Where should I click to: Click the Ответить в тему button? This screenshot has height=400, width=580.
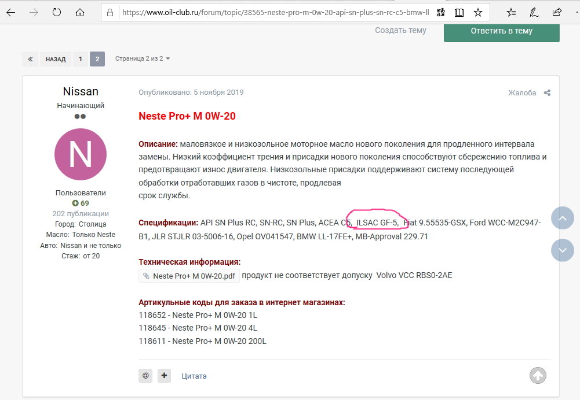coord(502,31)
